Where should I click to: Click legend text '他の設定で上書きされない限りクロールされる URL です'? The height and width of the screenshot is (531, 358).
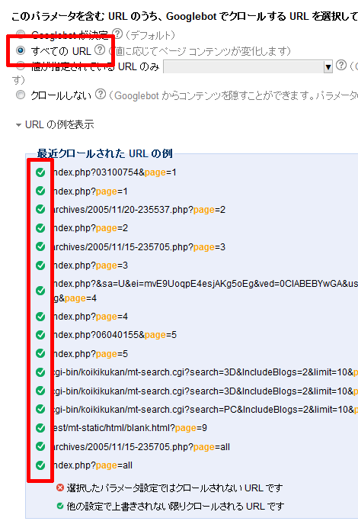coord(175,507)
